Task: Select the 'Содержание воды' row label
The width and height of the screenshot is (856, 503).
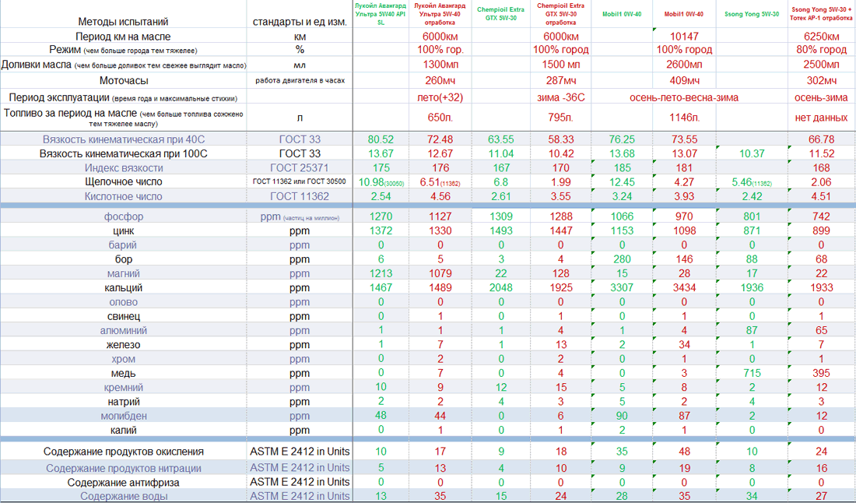Action: tap(124, 497)
